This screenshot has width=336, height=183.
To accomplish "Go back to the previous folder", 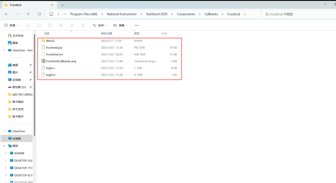I will [7, 14].
